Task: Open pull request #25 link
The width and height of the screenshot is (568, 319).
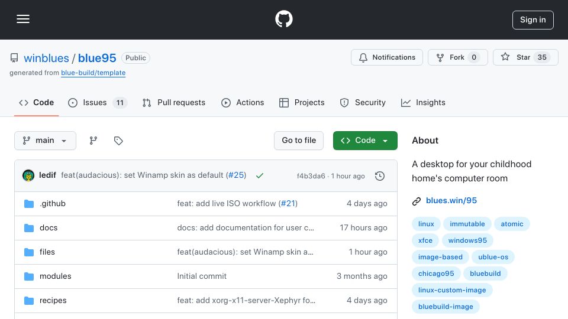Action: pyautogui.click(x=236, y=175)
